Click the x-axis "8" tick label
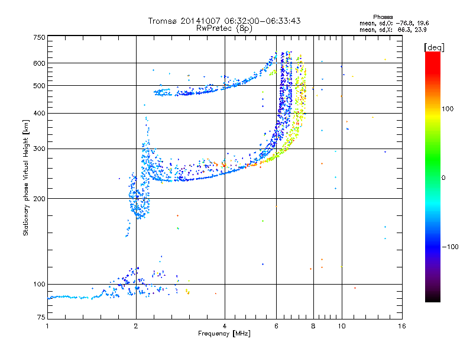473x355 pixels. pyautogui.click(x=313, y=326)
